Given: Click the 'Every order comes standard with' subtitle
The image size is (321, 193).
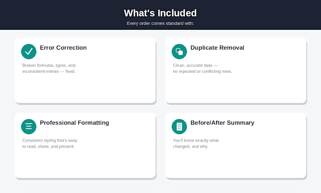Looking at the screenshot, I should click(x=160, y=23).
